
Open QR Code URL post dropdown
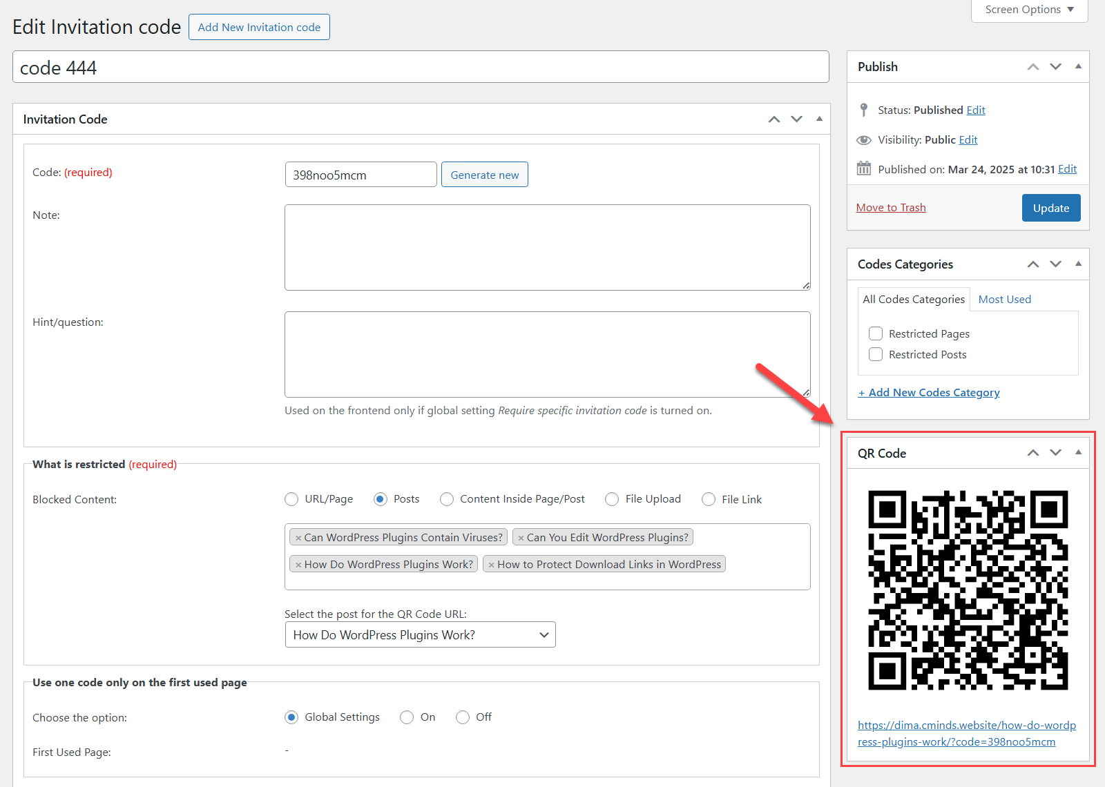coord(420,635)
